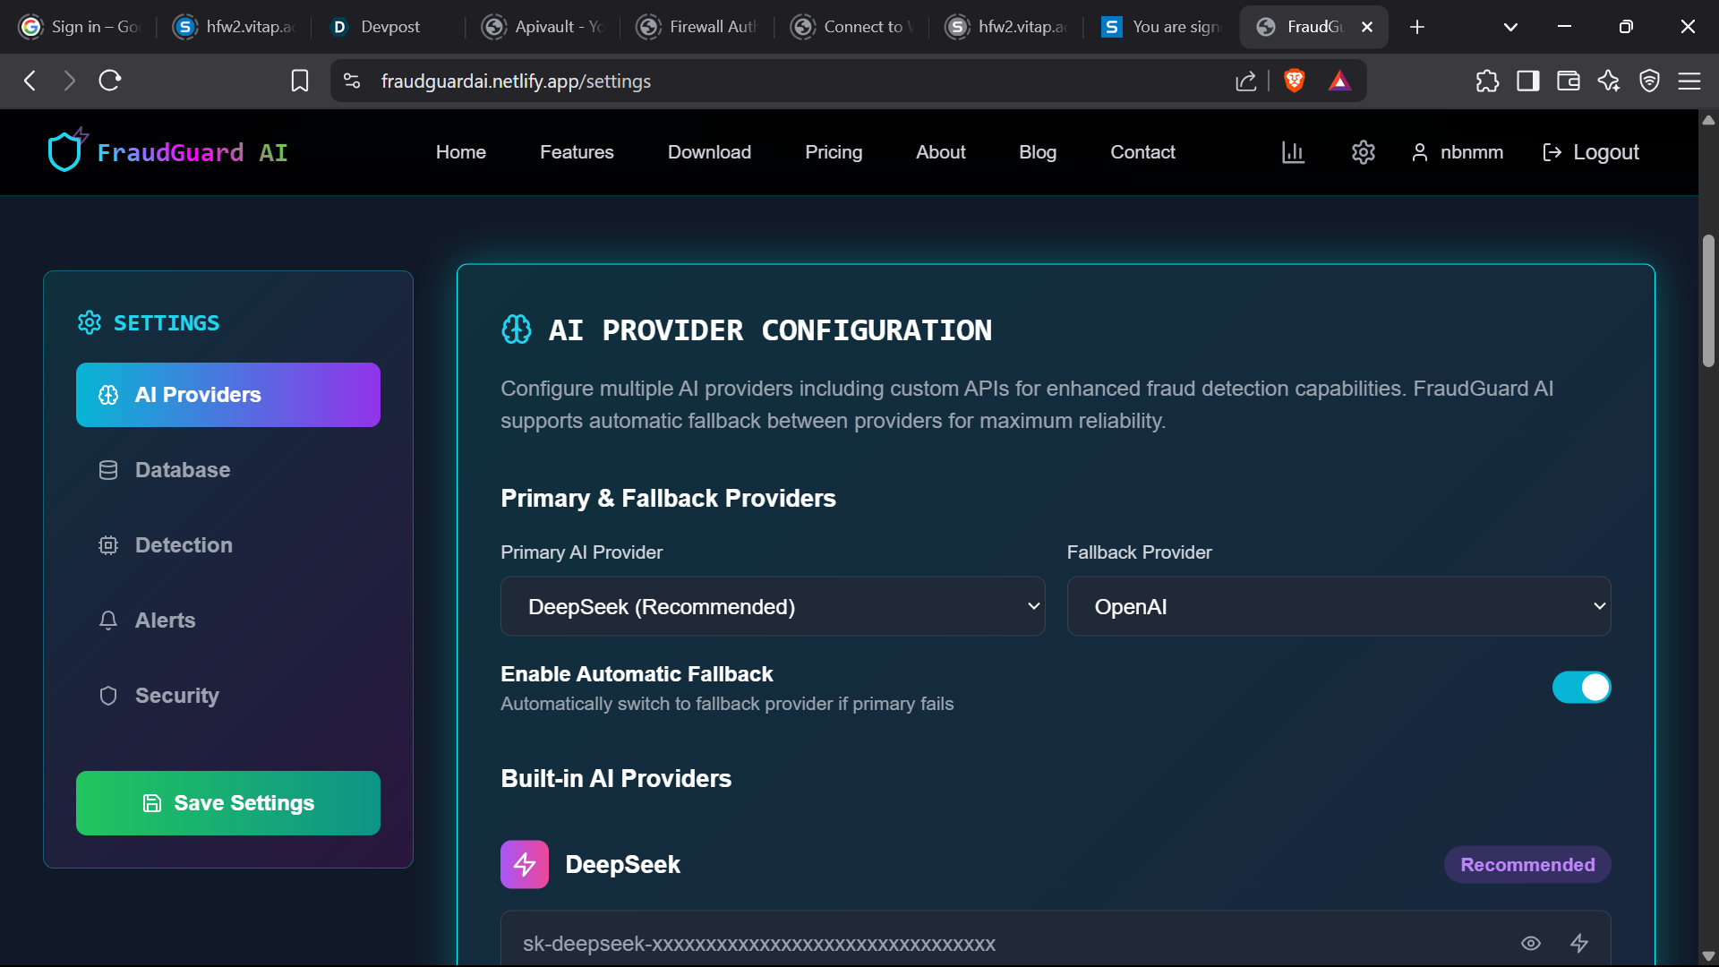Bookmark this page using the bookmark icon
1719x967 pixels.
(300, 81)
